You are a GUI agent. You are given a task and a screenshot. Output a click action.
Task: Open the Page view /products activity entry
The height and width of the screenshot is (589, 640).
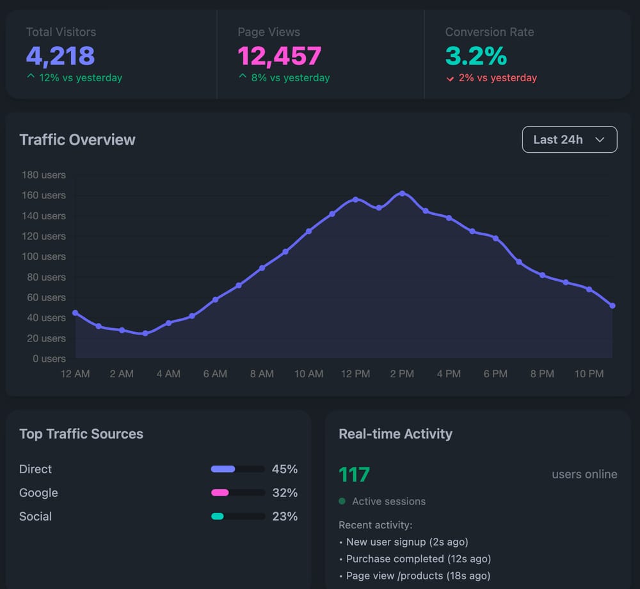point(418,576)
